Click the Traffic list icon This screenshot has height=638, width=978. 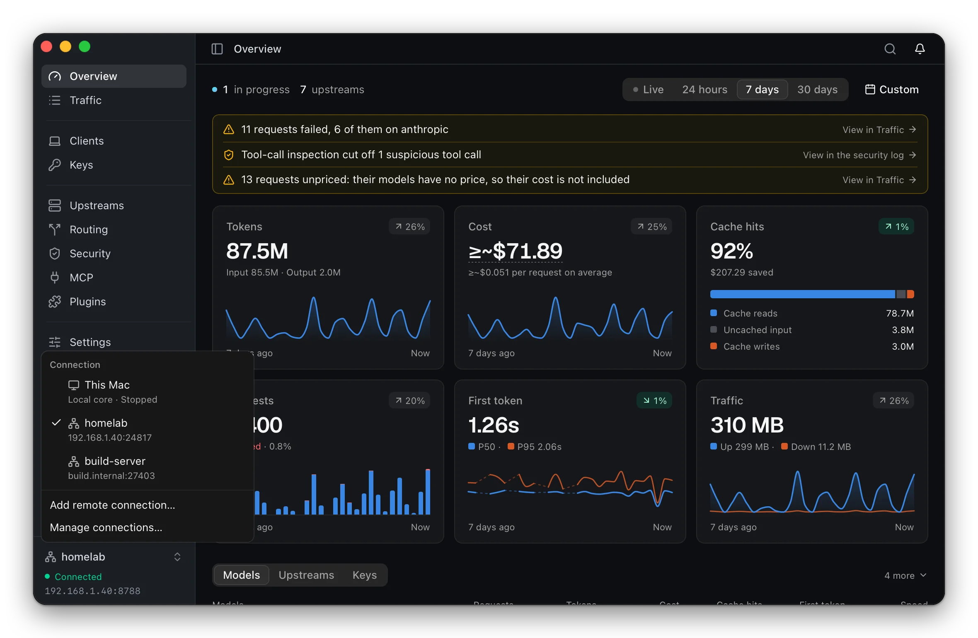point(55,100)
